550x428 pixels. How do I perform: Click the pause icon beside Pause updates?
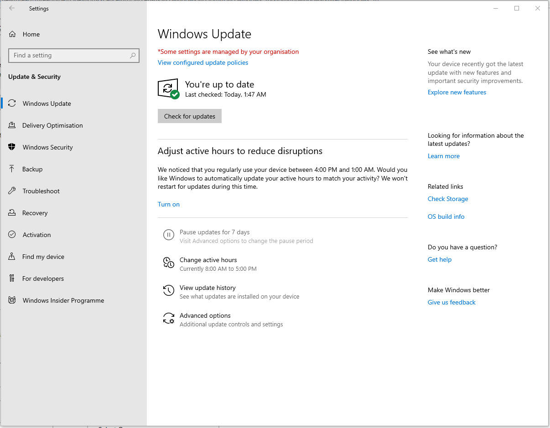[x=169, y=235]
